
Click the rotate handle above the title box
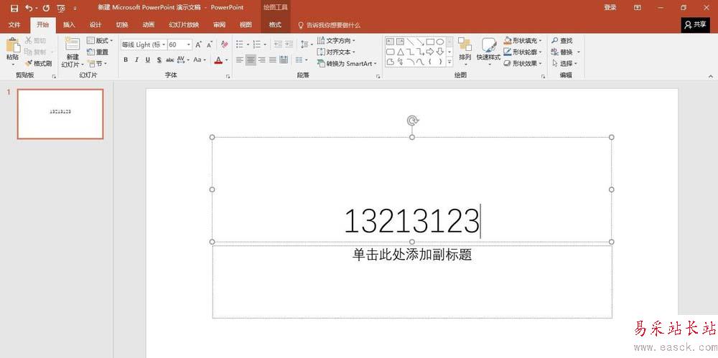click(413, 121)
